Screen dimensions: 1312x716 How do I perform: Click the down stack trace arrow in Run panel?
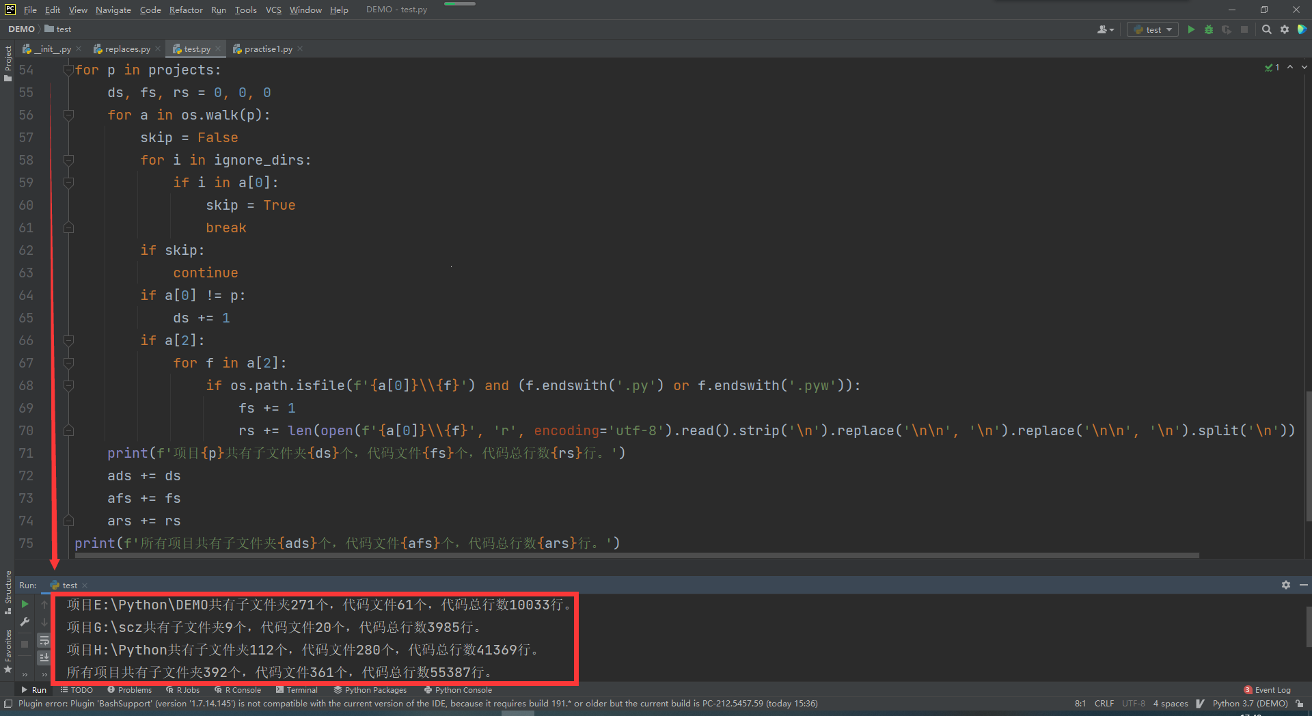coord(44,622)
